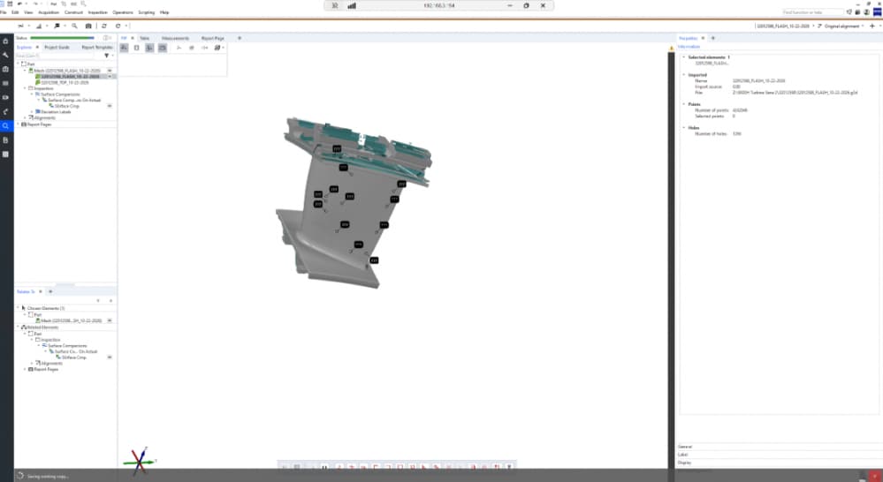The height and width of the screenshot is (482, 883).
Task: Add a new tab next to the Report Page tab
Action: [240, 38]
